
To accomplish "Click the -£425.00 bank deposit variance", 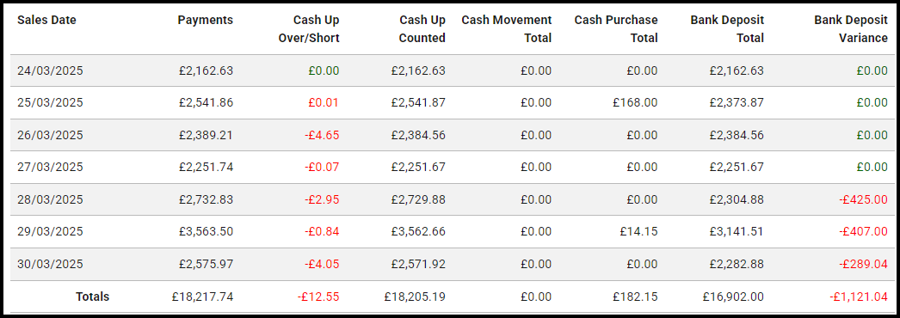I will (x=863, y=199).
